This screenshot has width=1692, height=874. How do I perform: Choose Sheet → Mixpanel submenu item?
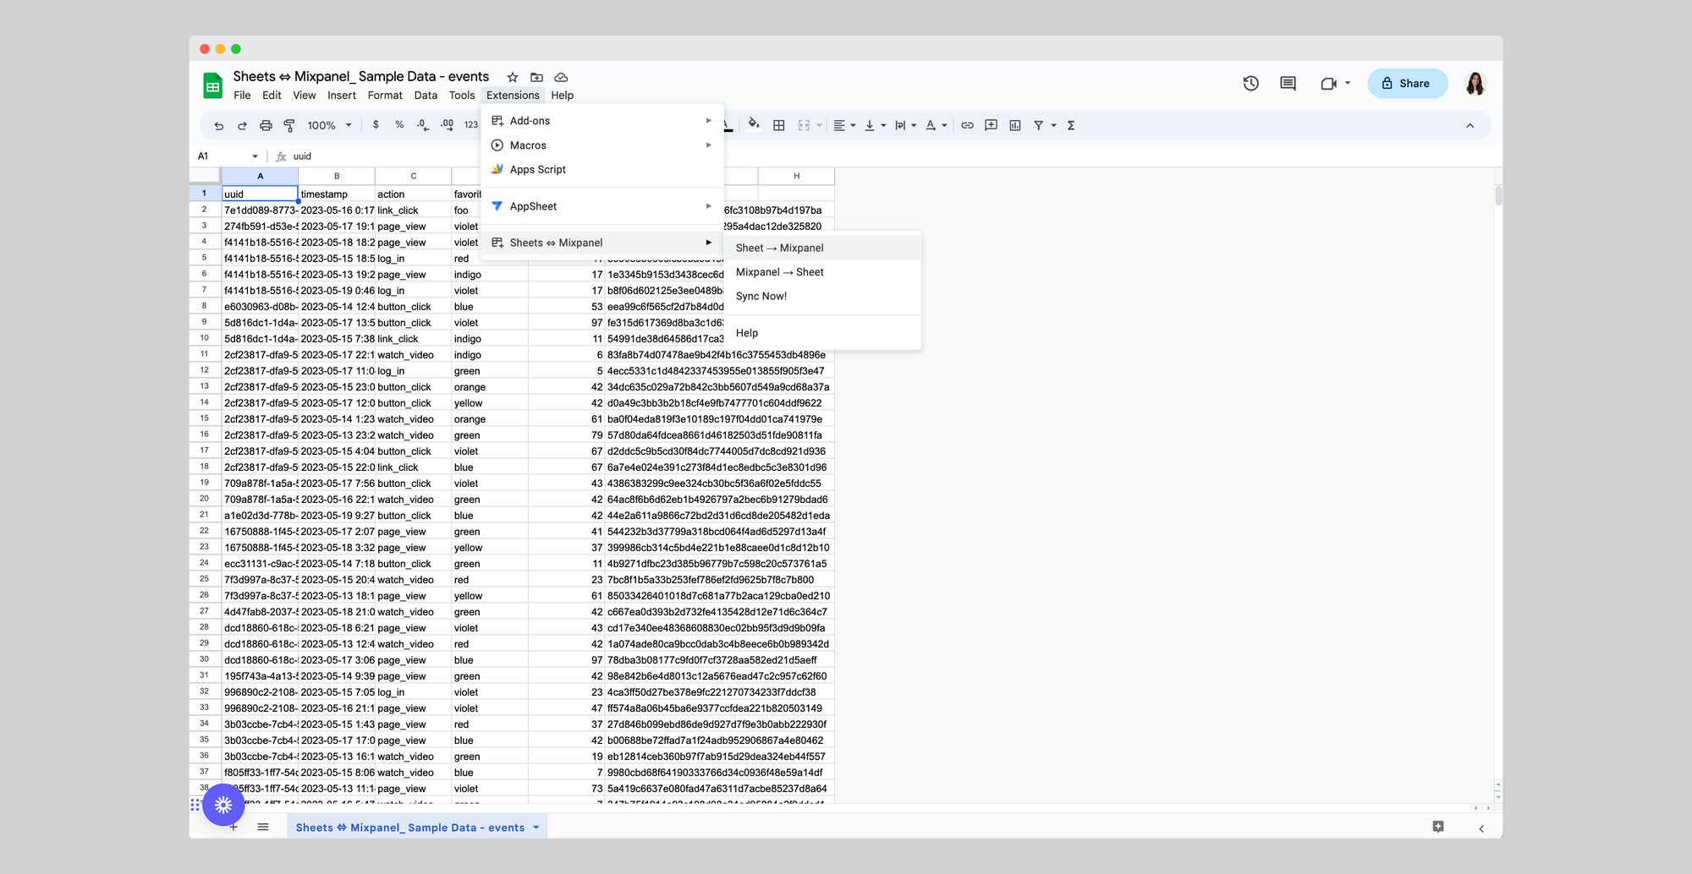821,248
